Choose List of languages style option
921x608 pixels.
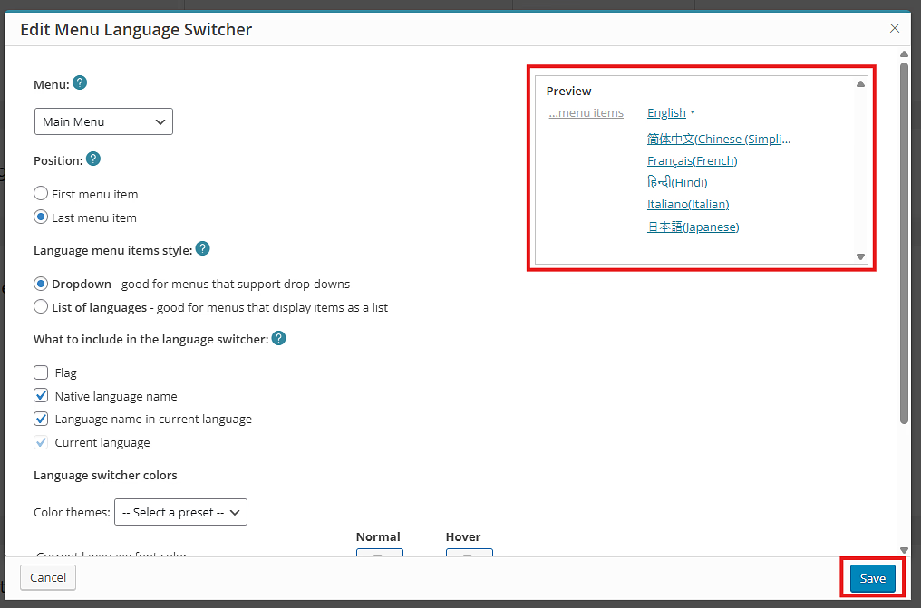pyautogui.click(x=41, y=307)
